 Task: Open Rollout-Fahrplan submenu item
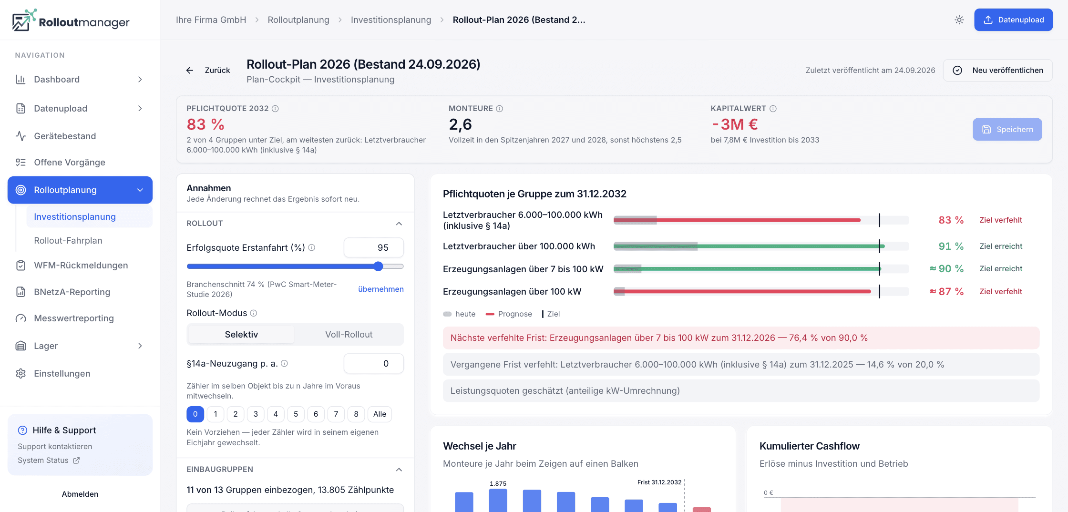[x=90, y=240]
